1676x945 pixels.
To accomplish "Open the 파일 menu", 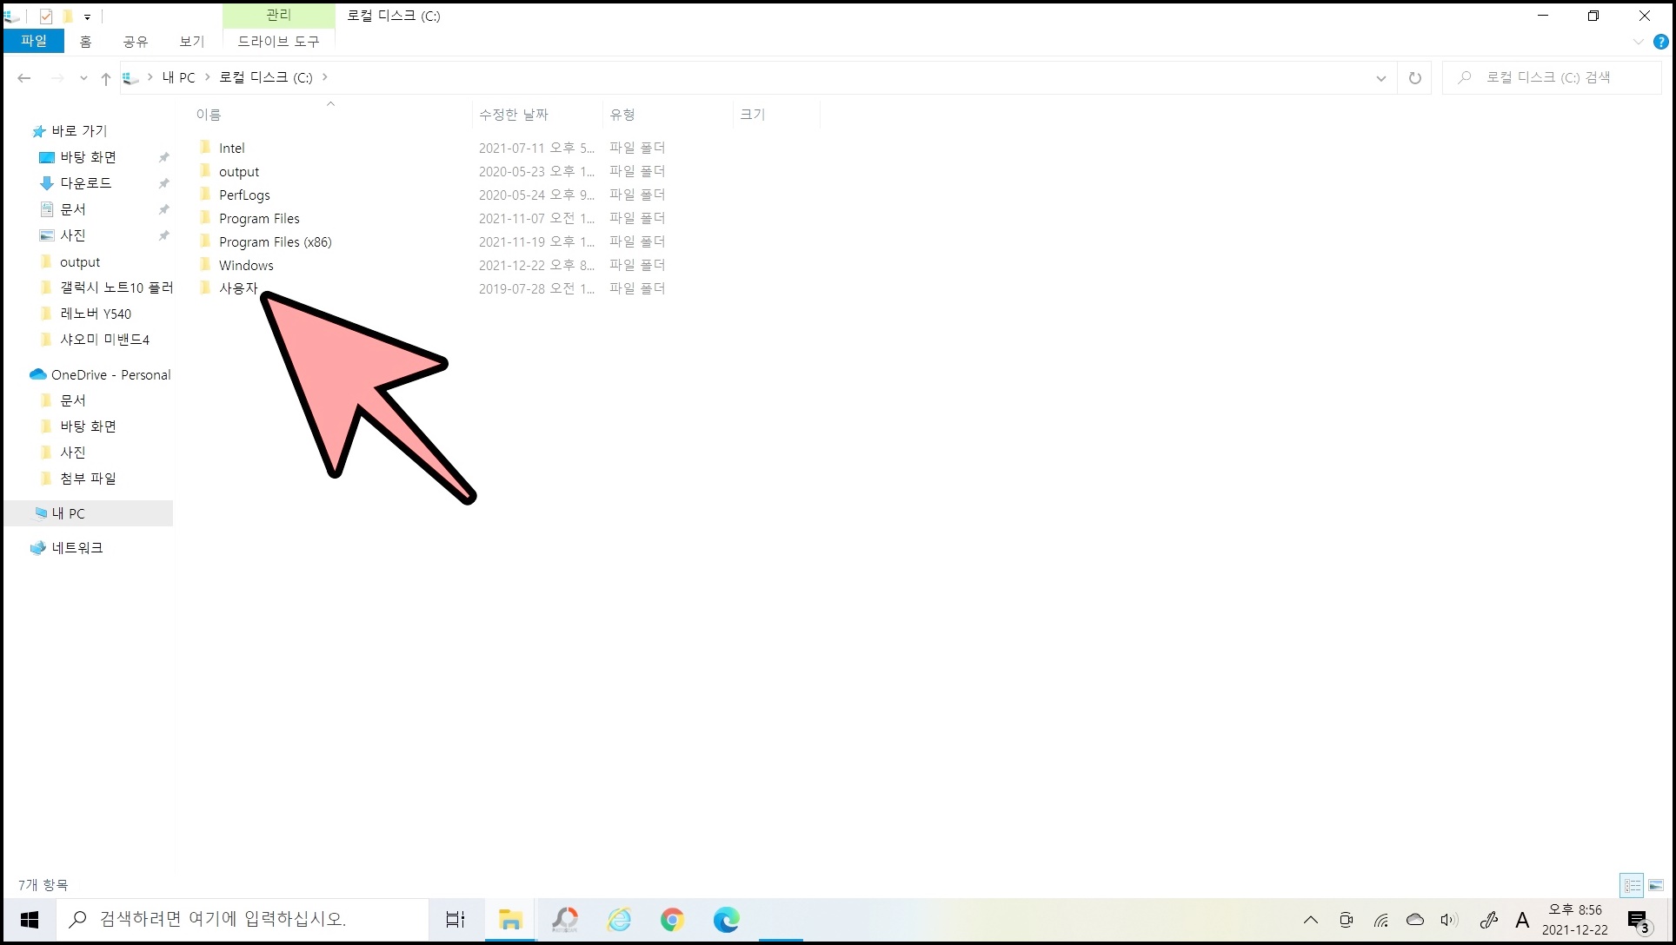I will 34,41.
